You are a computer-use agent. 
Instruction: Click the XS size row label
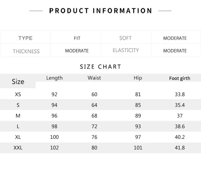pos(18,94)
